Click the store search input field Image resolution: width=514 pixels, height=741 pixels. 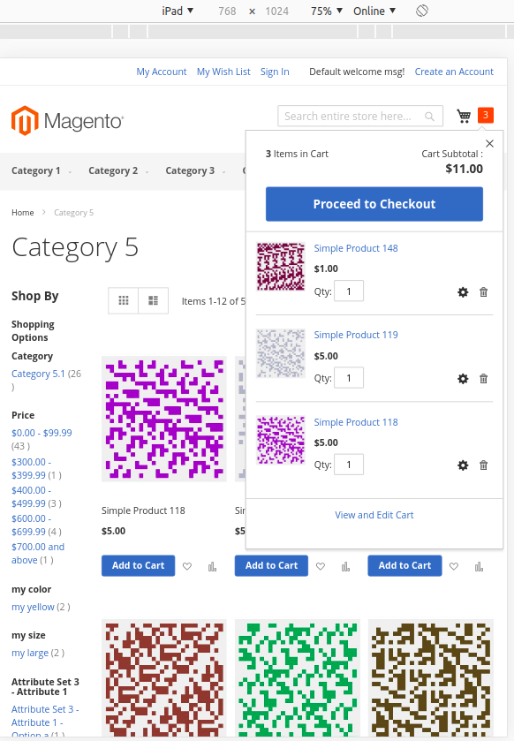[360, 116]
